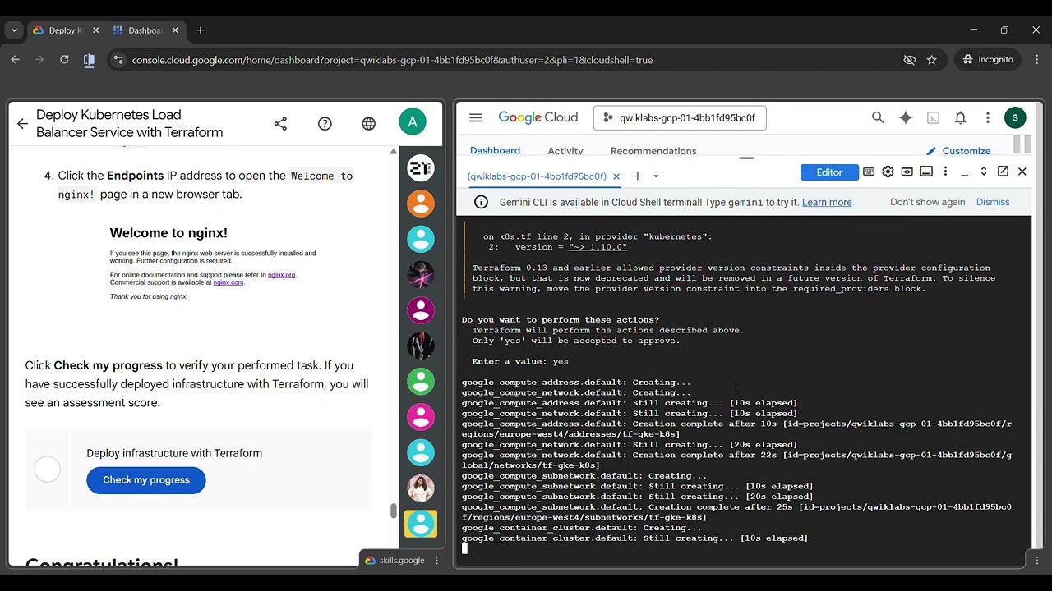The image size is (1052, 591).
Task: Click the Gemini banner info icon
Action: click(482, 202)
